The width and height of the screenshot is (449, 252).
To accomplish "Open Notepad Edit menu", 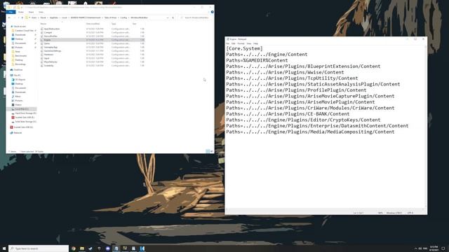I will (x=234, y=43).
